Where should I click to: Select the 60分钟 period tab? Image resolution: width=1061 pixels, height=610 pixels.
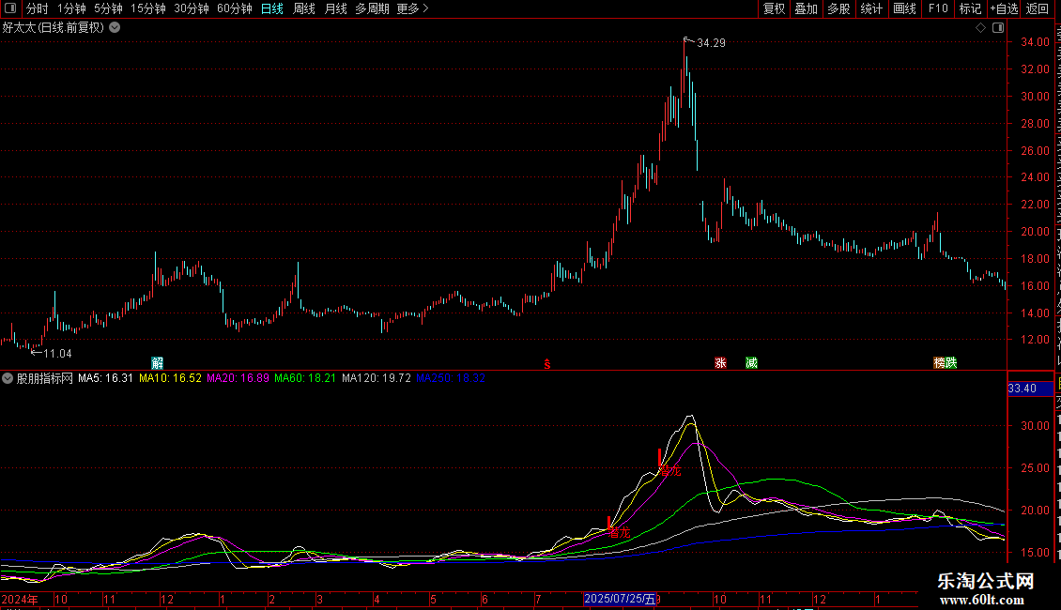tap(235, 8)
